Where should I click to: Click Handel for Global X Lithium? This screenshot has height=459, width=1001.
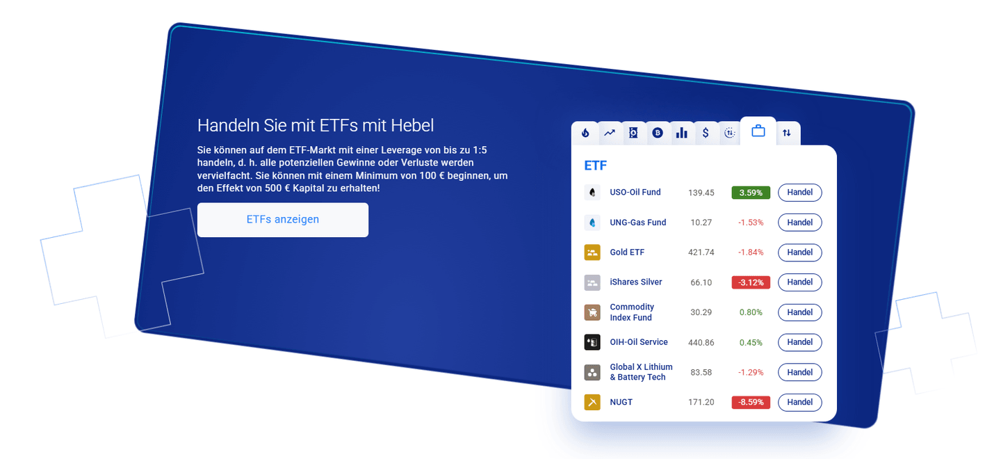(x=800, y=372)
